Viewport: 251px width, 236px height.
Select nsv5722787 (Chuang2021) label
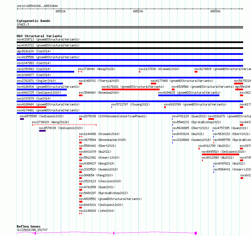tap(131, 104)
